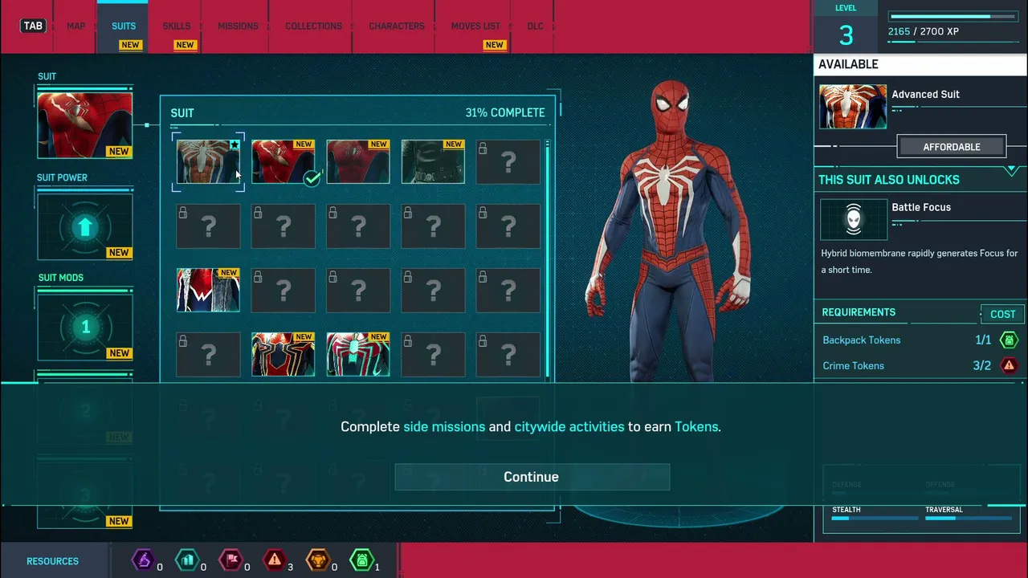
Task: Click the green Backpack Token requirement icon
Action: click(x=1009, y=340)
